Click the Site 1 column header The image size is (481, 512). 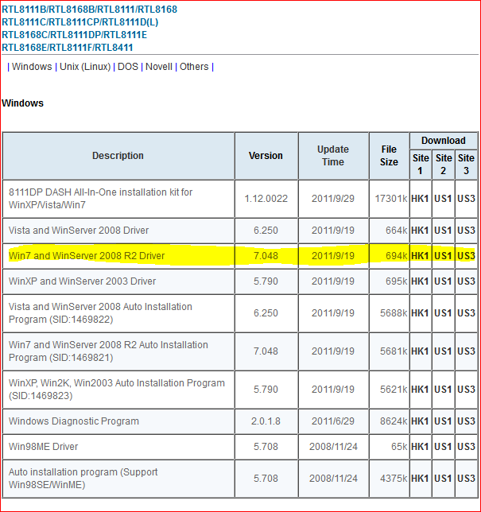click(x=421, y=165)
